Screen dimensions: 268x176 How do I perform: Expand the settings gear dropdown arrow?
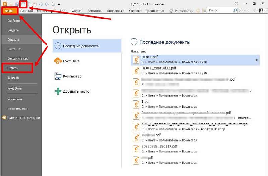[x=244, y=11]
